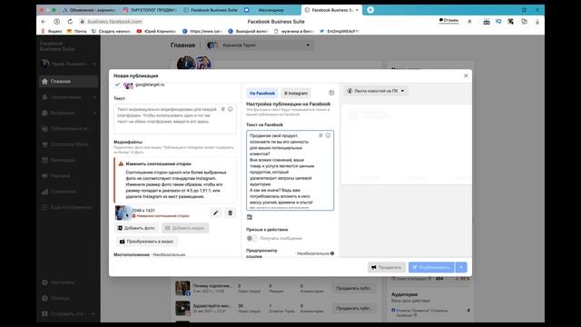Open the Почта bookmark
The image size is (581, 327).
[x=77, y=31]
